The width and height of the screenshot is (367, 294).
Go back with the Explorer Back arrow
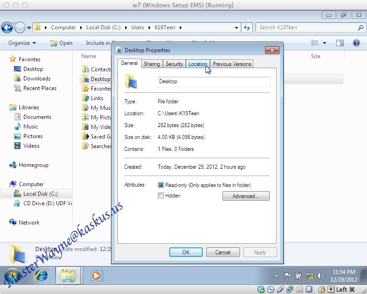tap(7, 28)
